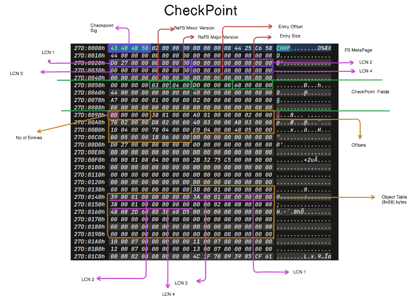Click the Object Table (0x68) bytes label
This screenshot has height=299, width=412.
(394, 199)
